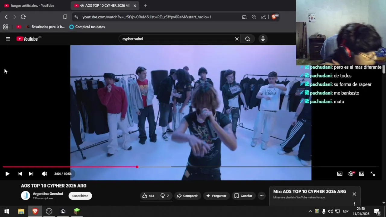Image resolution: width=386 pixels, height=217 pixels.
Task: Open a new browser tab
Action: point(145,6)
